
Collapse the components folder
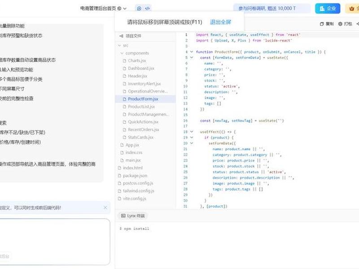(122, 53)
